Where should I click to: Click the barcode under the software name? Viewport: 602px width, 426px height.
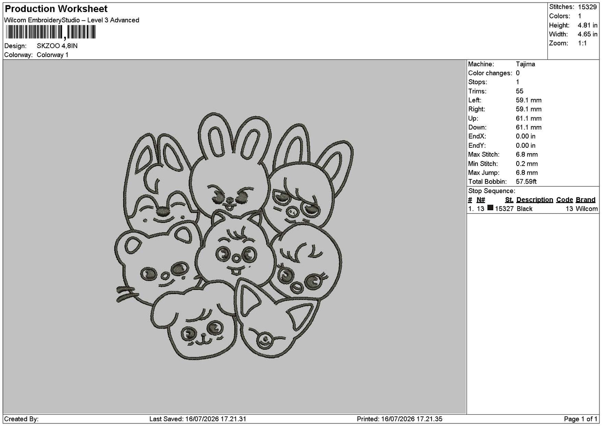coord(51,32)
